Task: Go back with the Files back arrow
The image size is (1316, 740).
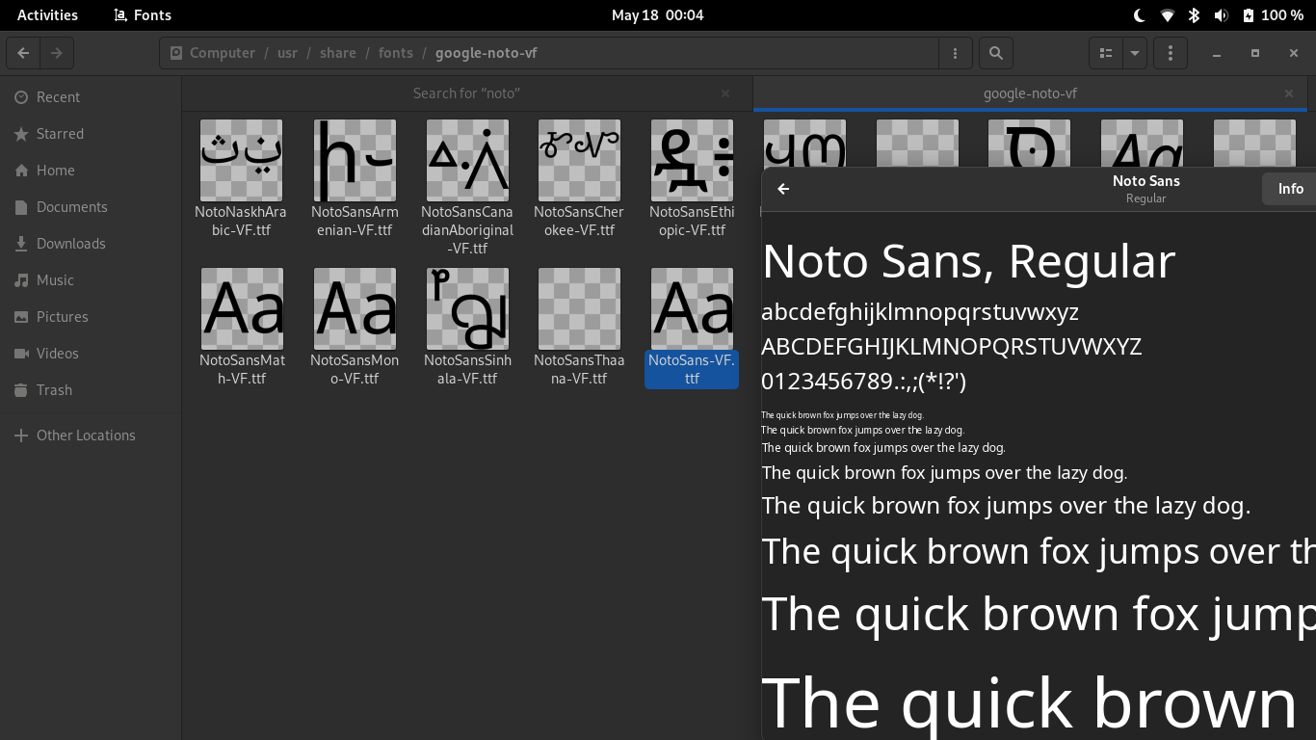Action: (x=23, y=53)
